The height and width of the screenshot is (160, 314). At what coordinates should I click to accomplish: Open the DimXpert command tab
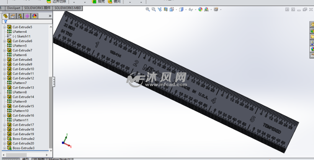pyautogui.click(x=14, y=8)
